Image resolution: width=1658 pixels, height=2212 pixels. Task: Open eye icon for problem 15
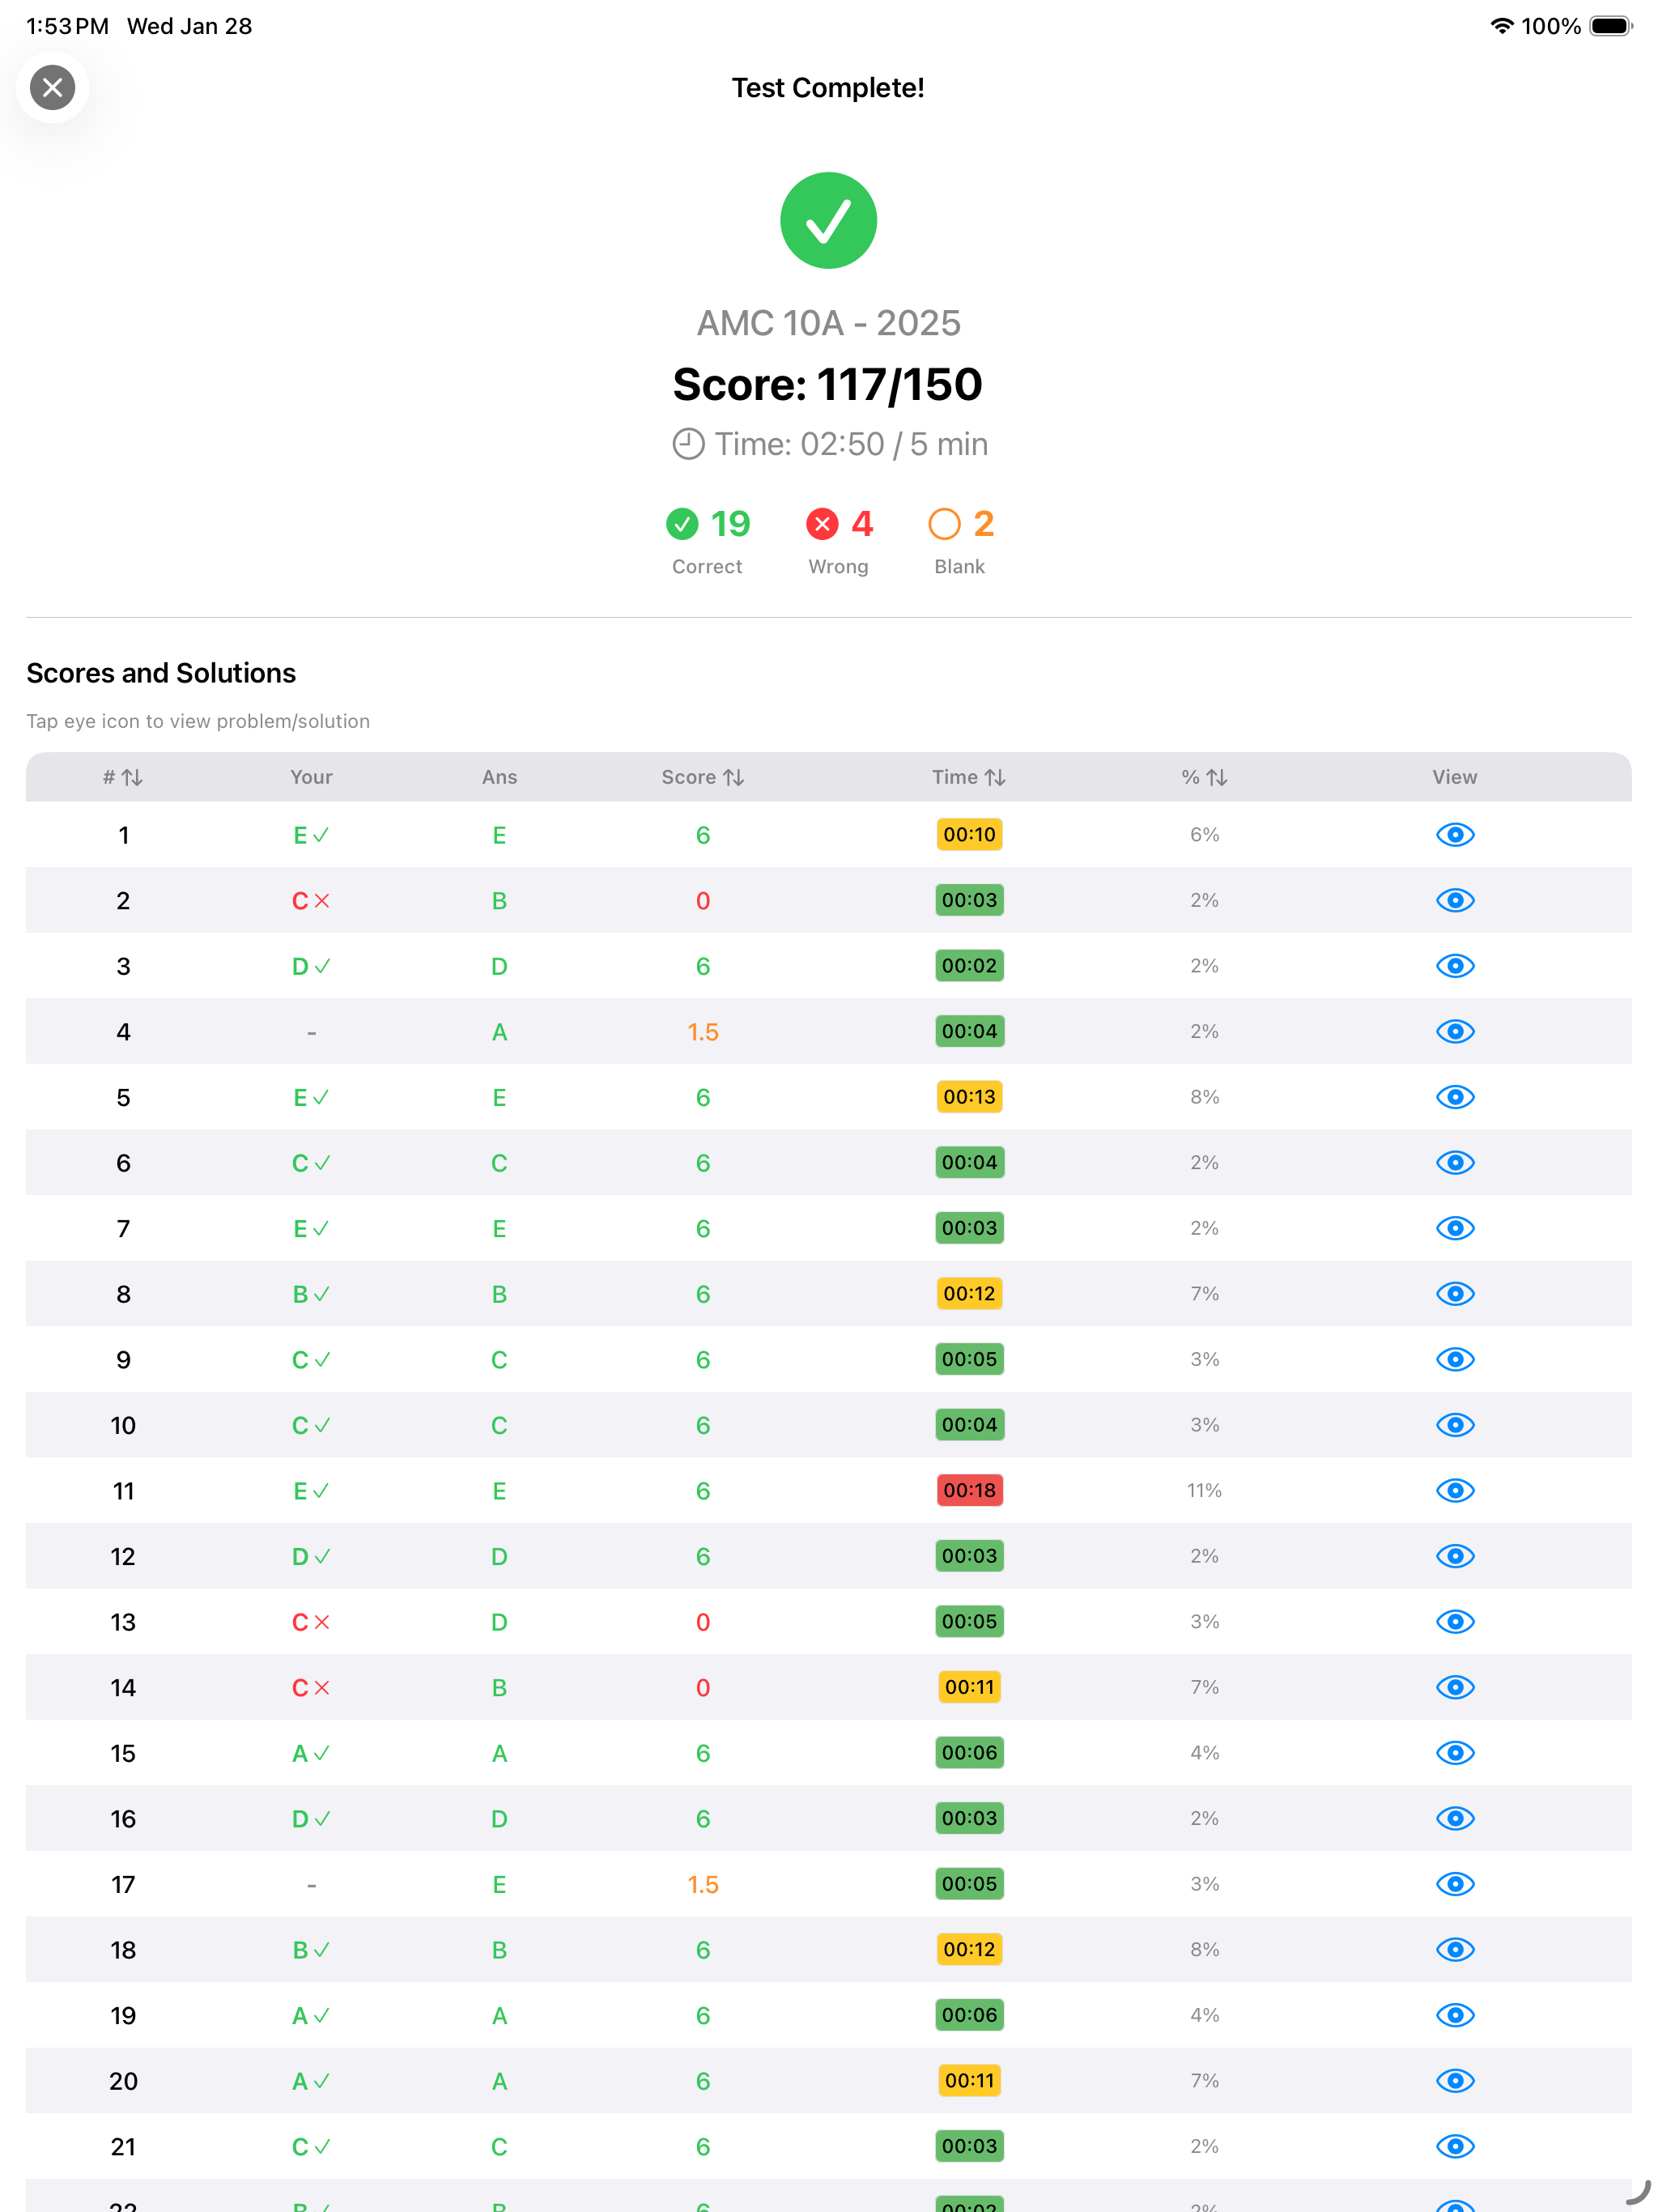pos(1455,1753)
